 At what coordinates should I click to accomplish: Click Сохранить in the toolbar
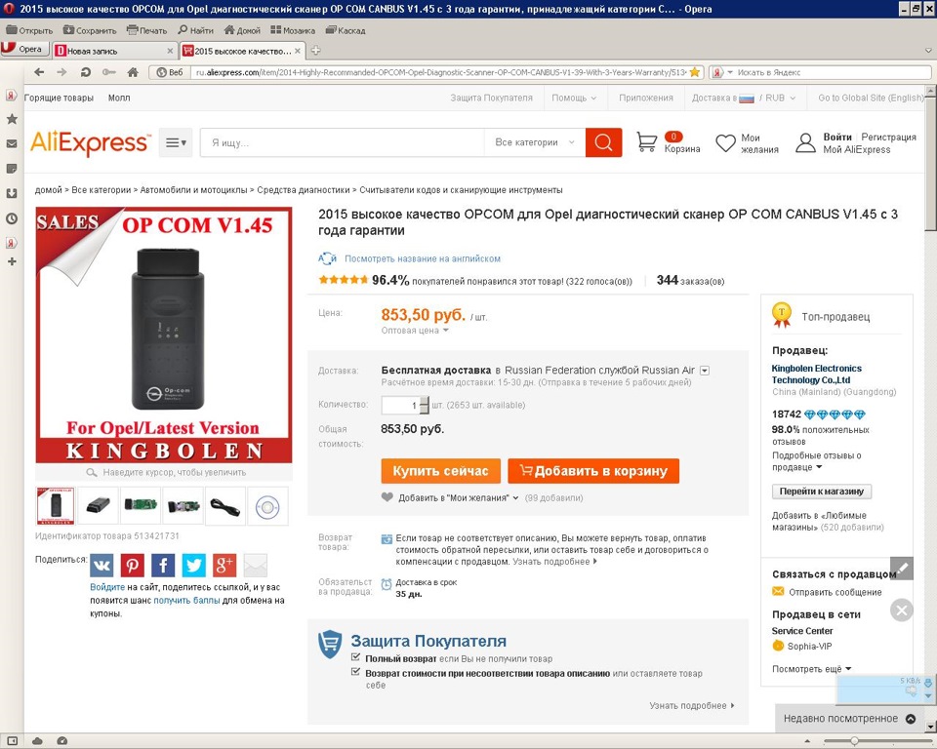(90, 30)
